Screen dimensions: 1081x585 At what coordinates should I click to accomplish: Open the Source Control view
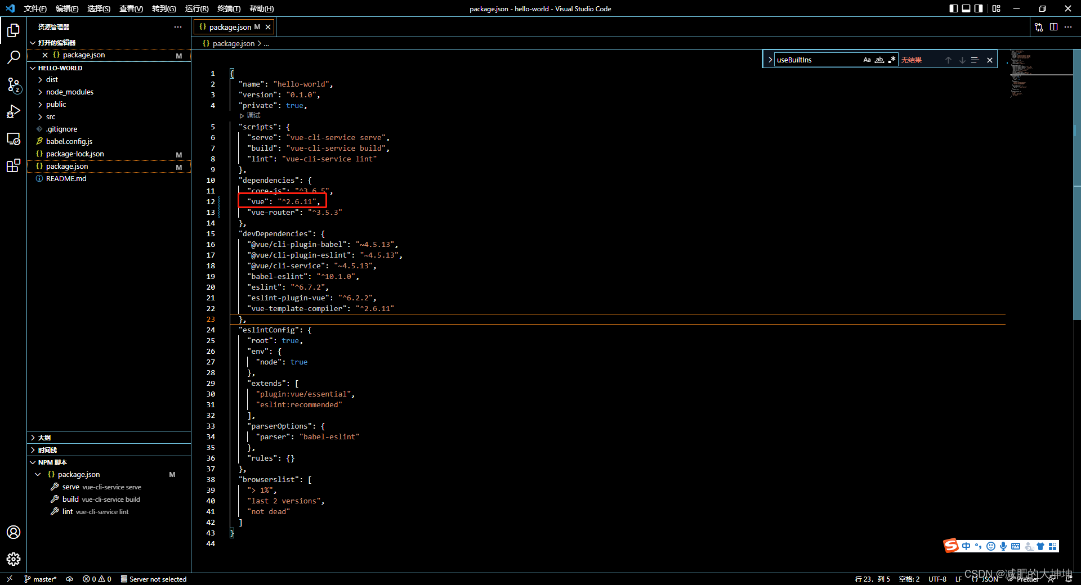click(x=14, y=84)
